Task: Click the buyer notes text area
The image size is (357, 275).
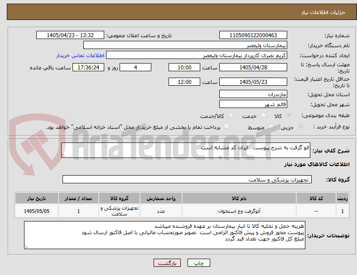Action: click(x=164, y=235)
